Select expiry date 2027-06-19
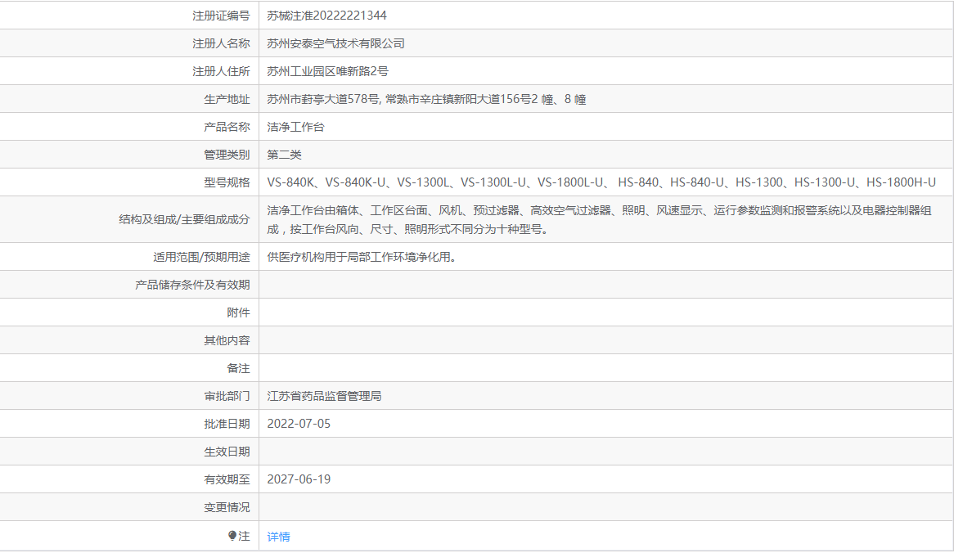 pyautogui.click(x=299, y=479)
